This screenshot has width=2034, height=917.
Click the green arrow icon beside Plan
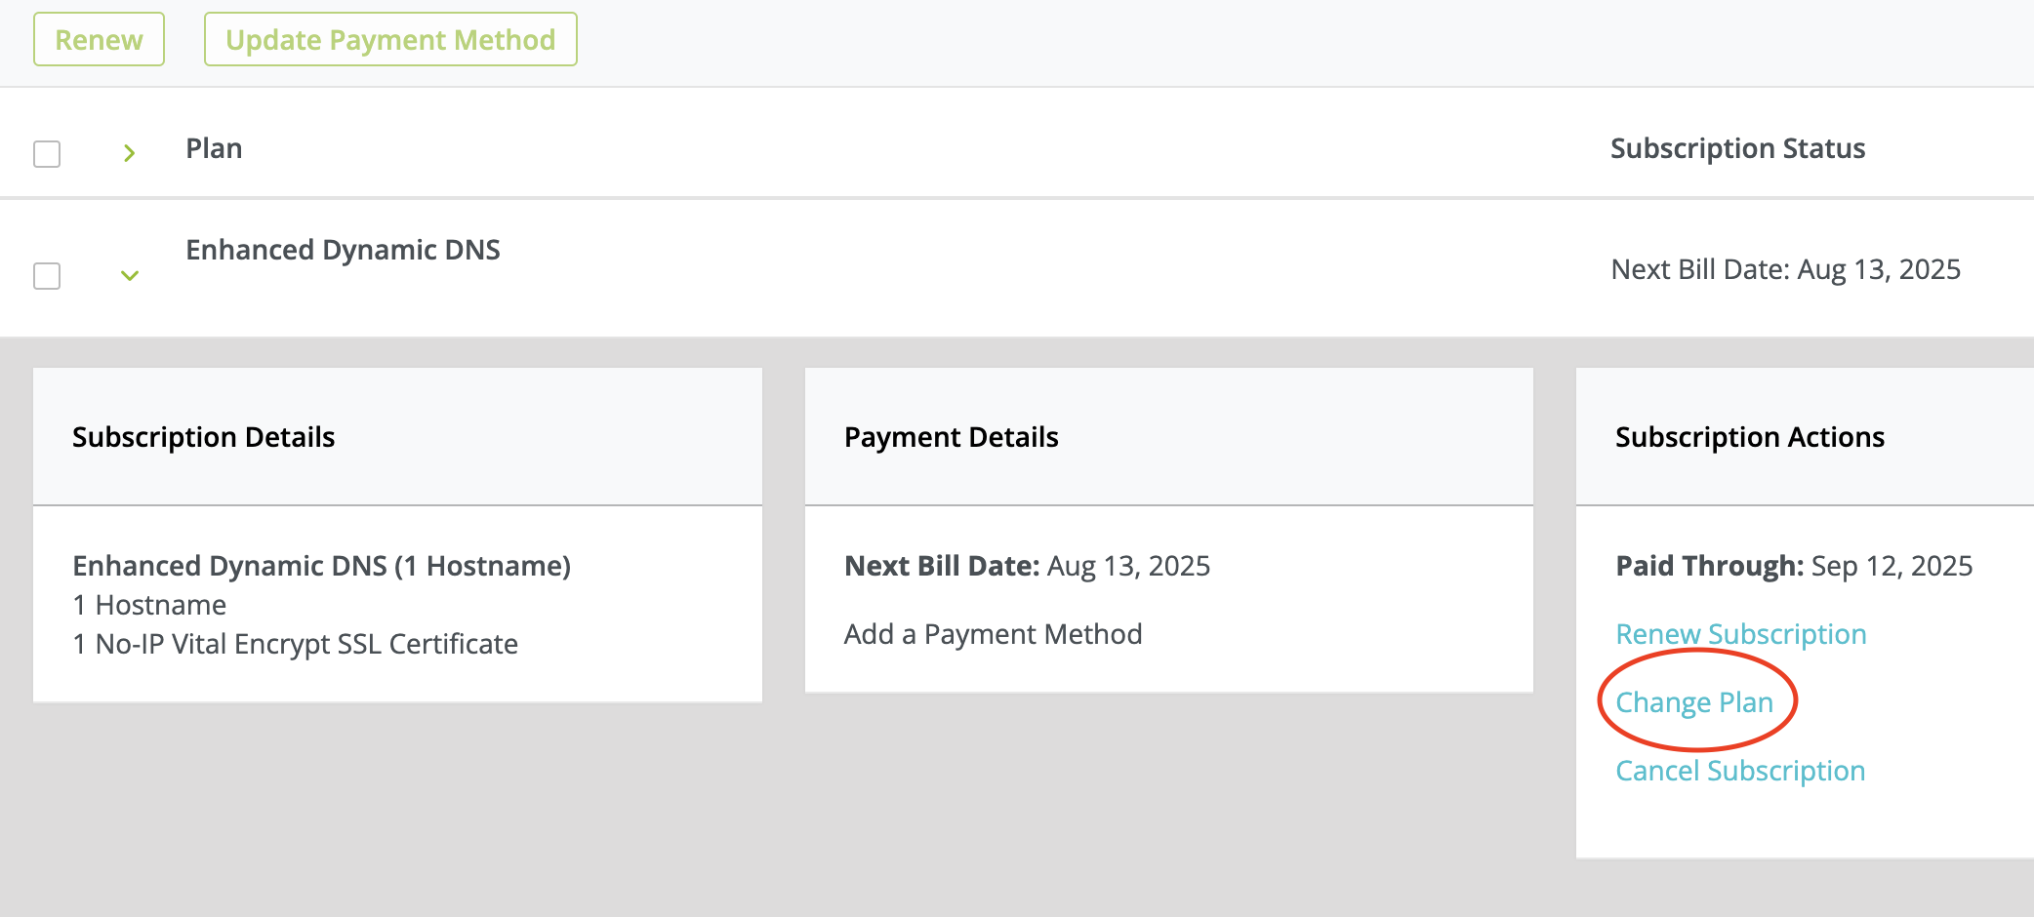click(129, 152)
